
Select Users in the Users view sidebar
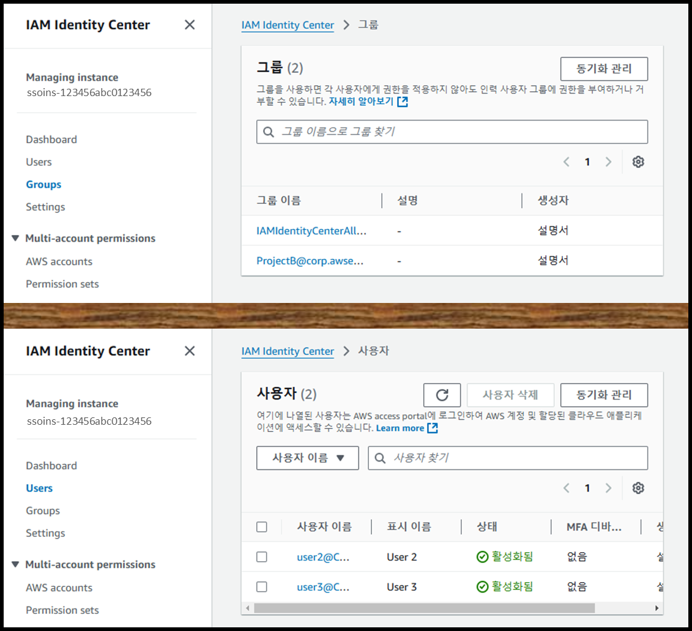[39, 488]
